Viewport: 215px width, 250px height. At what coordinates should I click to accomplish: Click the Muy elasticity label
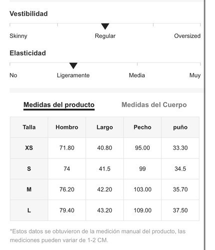pyautogui.click(x=195, y=75)
